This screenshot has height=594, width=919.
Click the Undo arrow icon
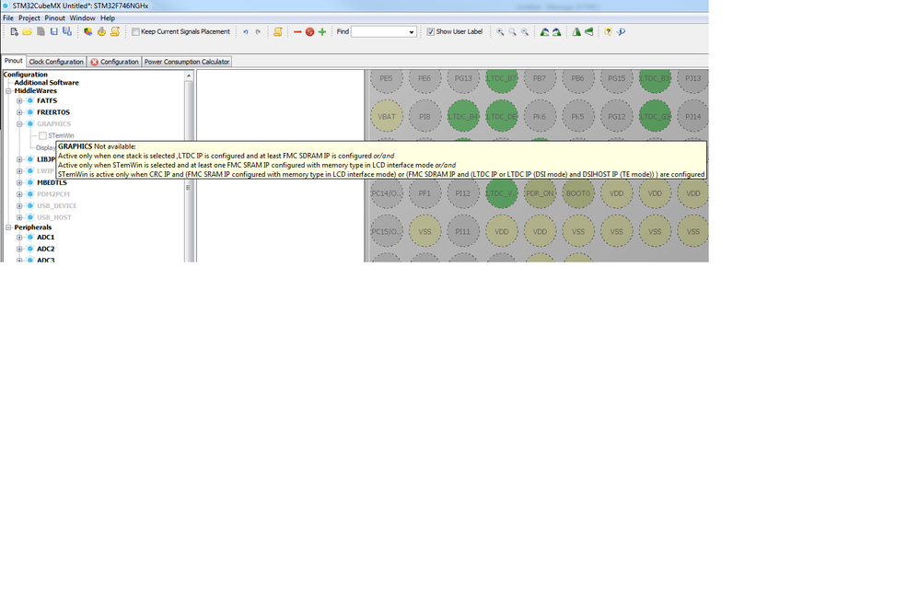click(246, 31)
